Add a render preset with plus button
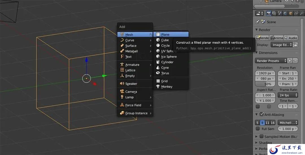Viewport: 305px width, 155px height. click(290, 61)
